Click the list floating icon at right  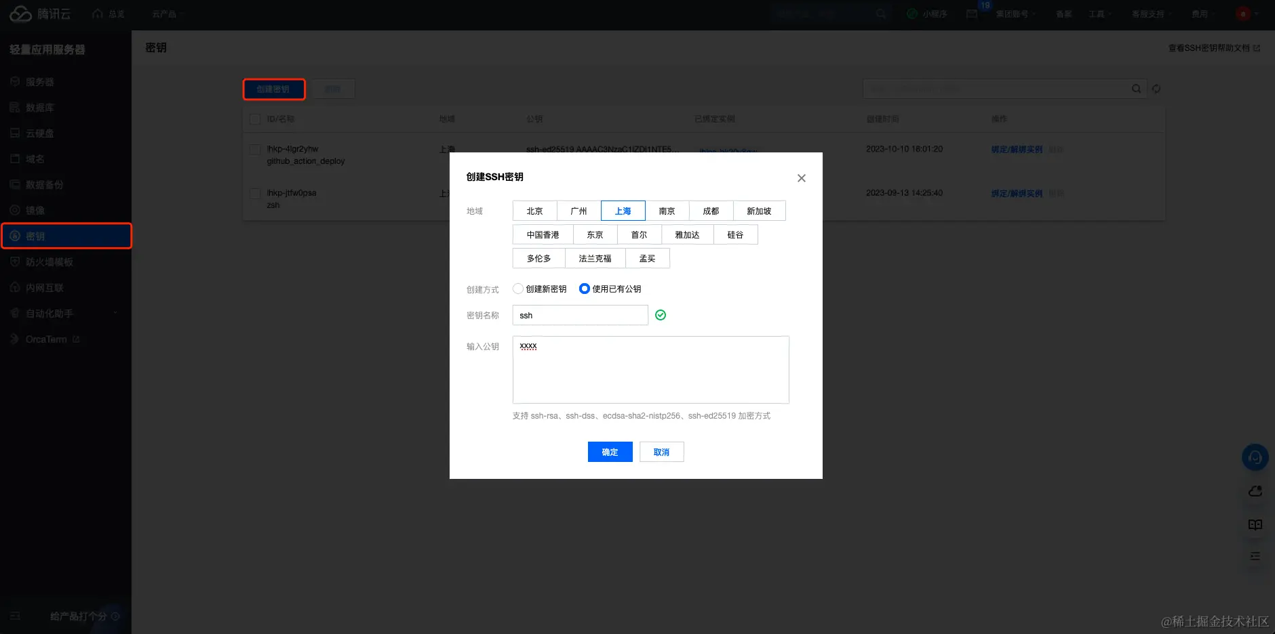1255,556
